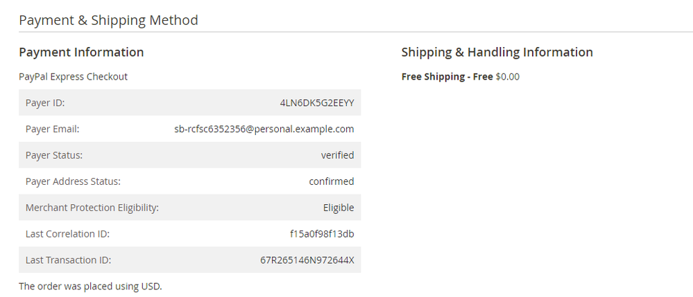693x297 pixels.
Task: Click the PayPal Express Checkout text
Action: pos(73,76)
